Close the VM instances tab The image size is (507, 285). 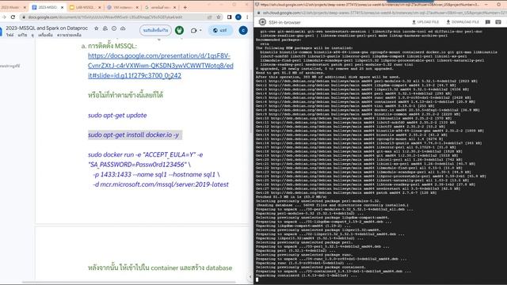pyautogui.click(x=137, y=7)
